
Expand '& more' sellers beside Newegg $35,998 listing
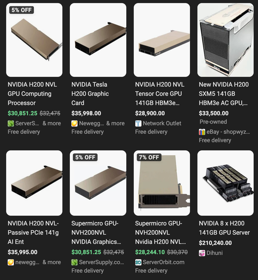pyautogui.click(x=116, y=123)
